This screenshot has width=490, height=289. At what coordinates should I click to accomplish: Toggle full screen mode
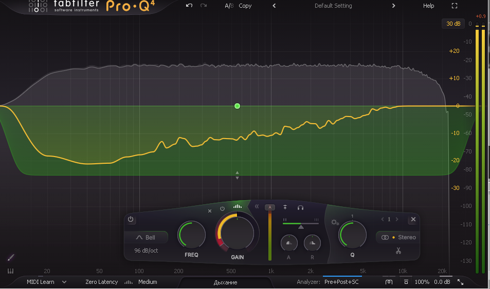click(x=455, y=6)
